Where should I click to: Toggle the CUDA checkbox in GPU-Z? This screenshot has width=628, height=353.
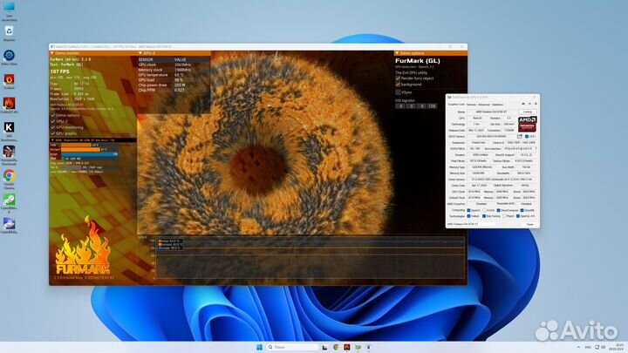pos(485,210)
